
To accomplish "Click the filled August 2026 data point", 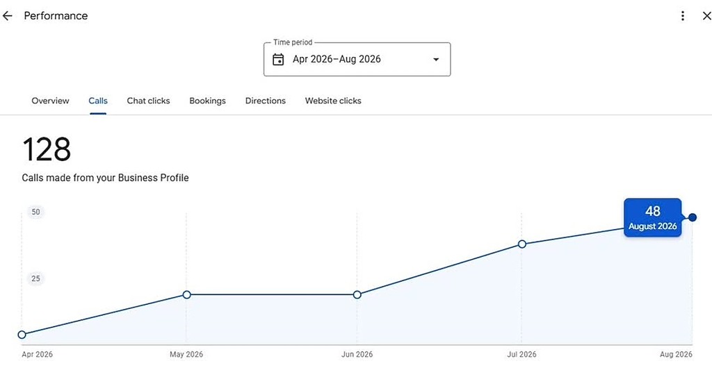I will (693, 217).
